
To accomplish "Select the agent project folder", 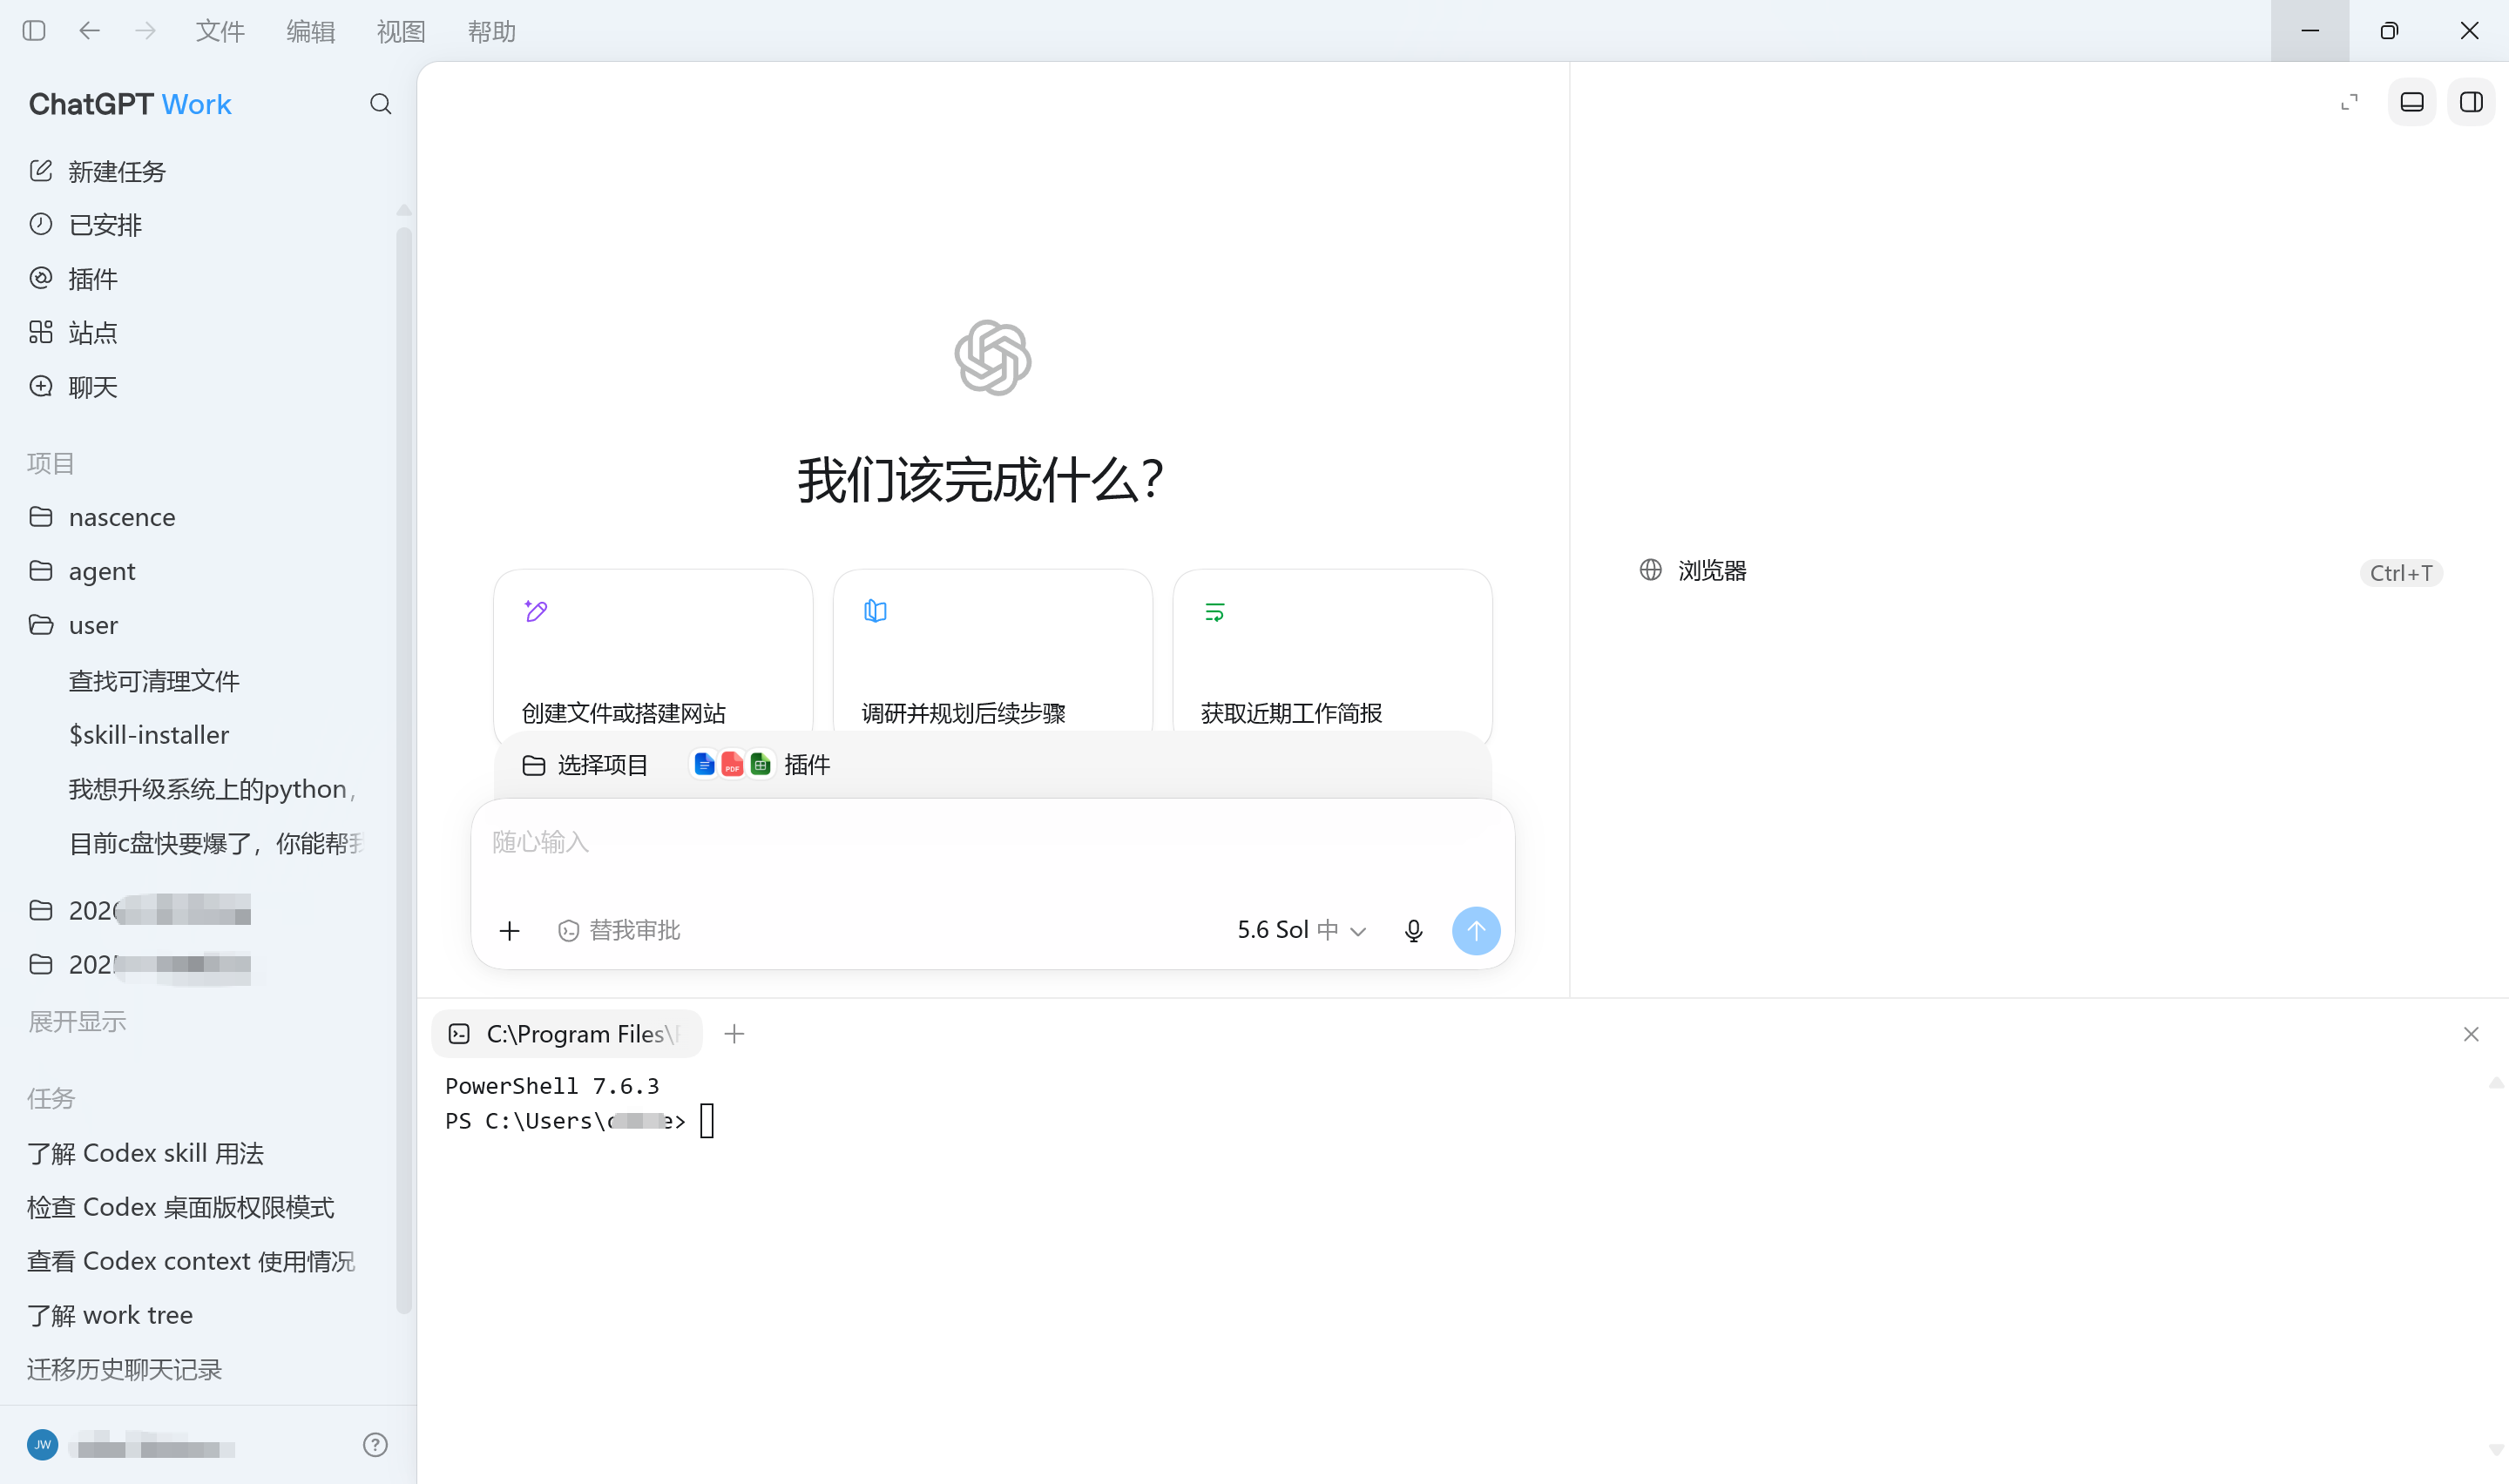I will pos(82,571).
